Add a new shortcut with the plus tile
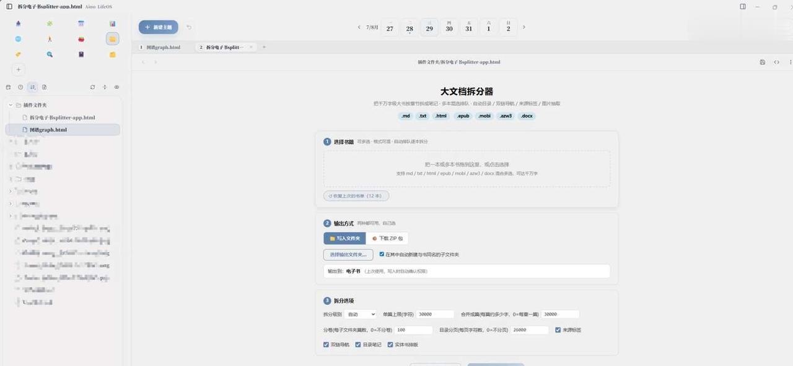The width and height of the screenshot is (793, 366). [18, 70]
